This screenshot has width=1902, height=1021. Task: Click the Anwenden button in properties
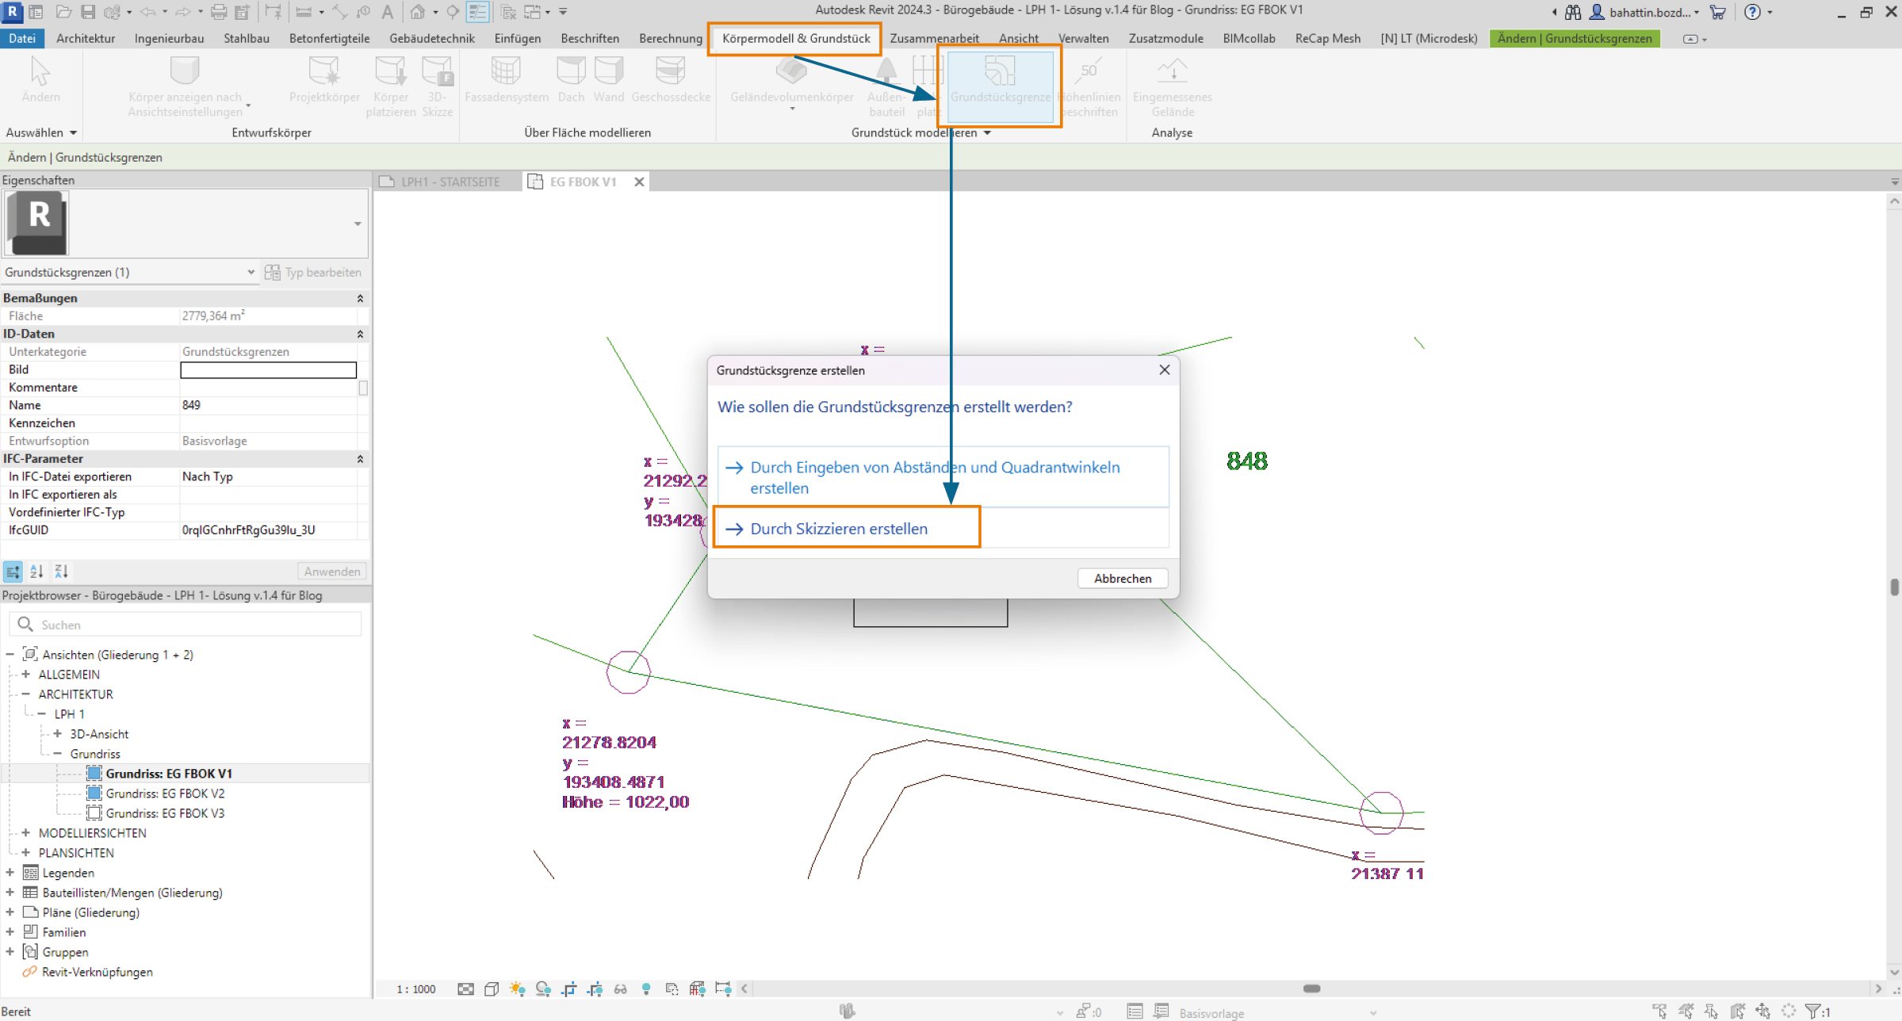point(332,571)
